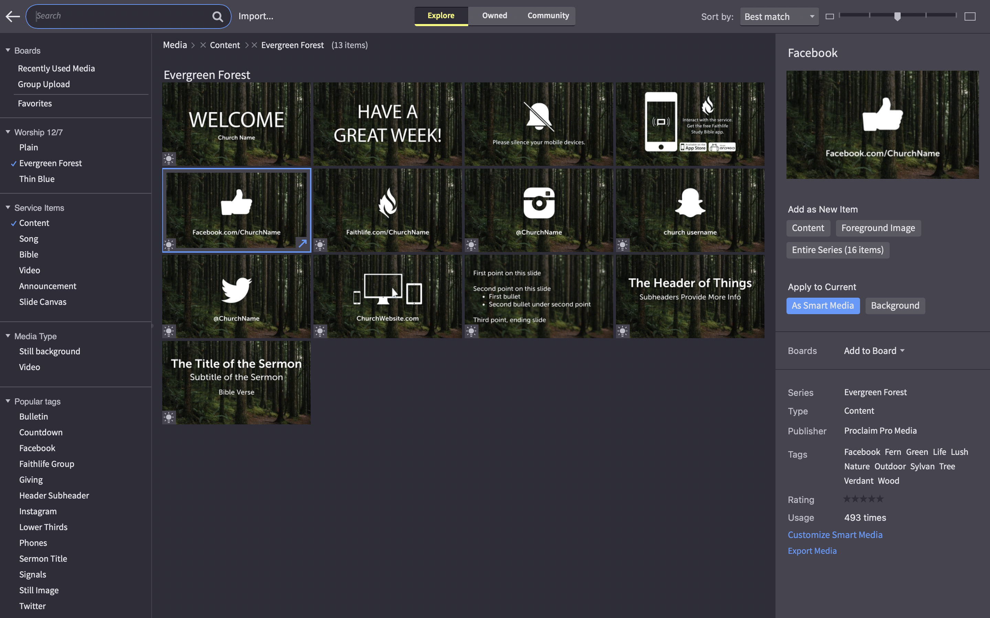Collapse the Boards section

tap(8, 50)
